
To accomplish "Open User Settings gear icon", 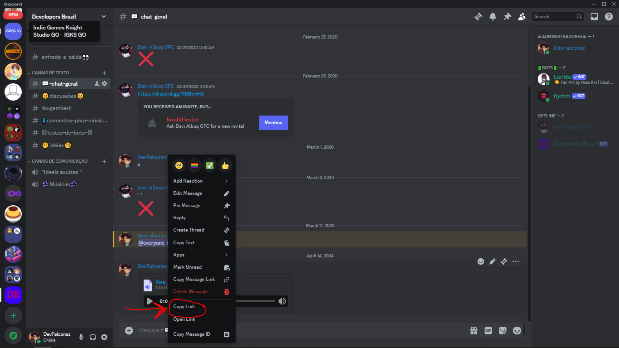I will click(x=104, y=337).
